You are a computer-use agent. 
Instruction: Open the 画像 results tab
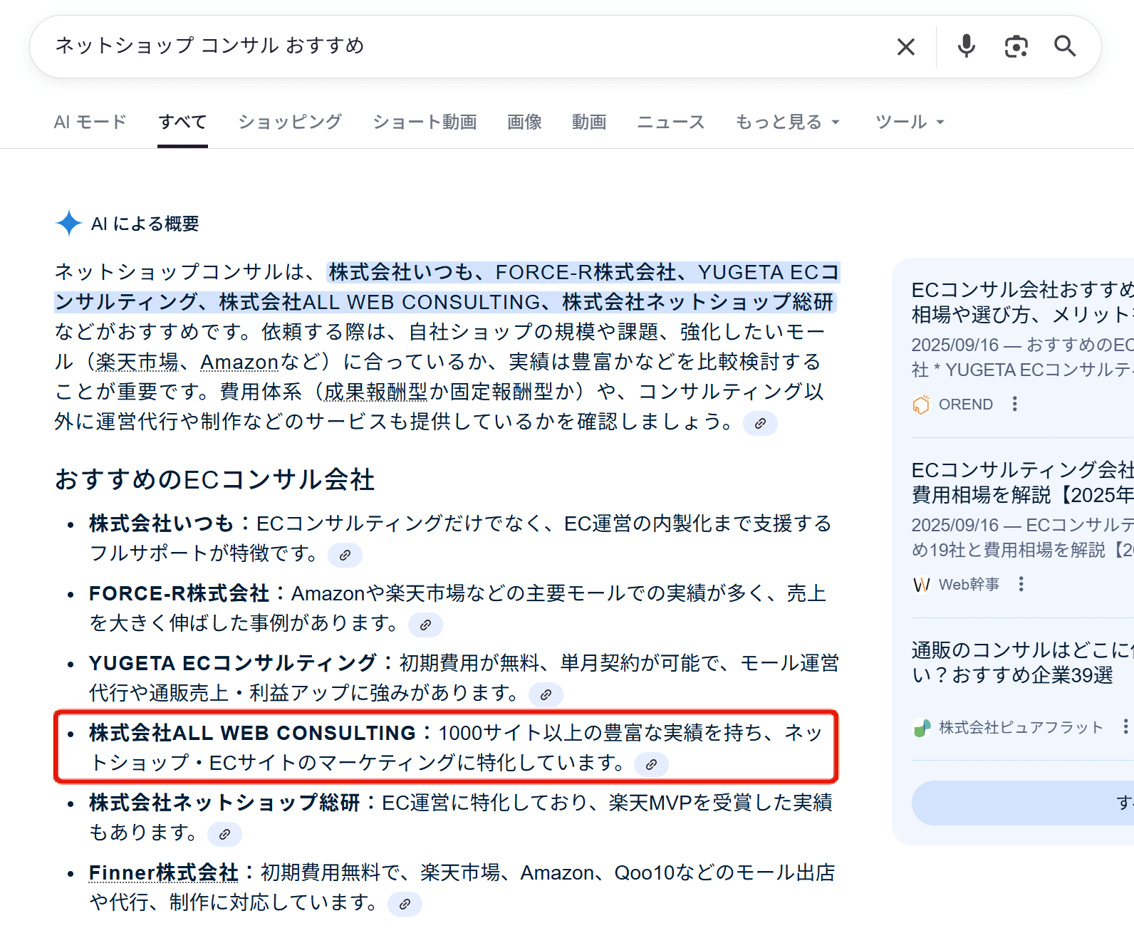524,123
